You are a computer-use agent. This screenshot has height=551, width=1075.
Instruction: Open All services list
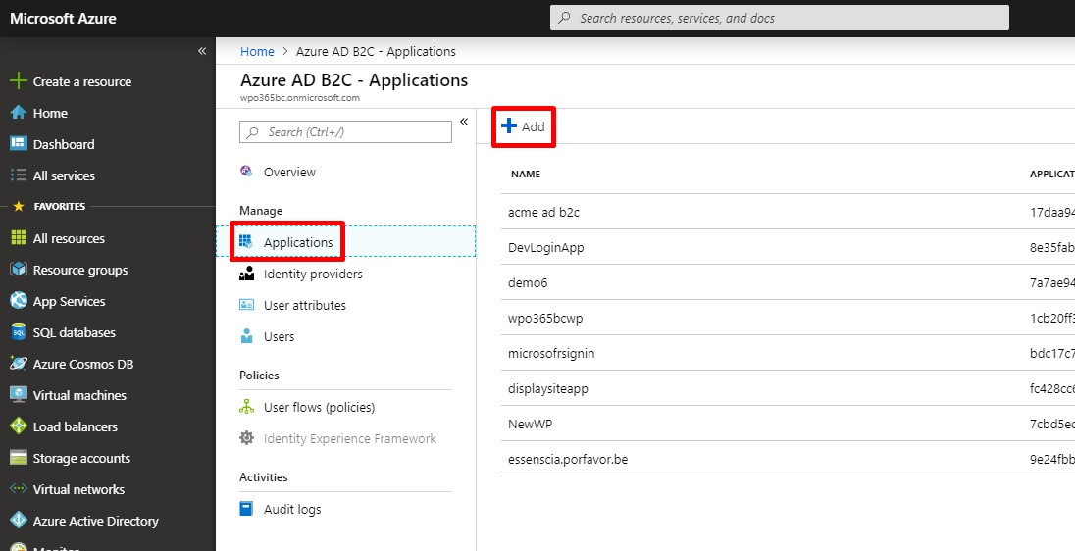point(64,175)
